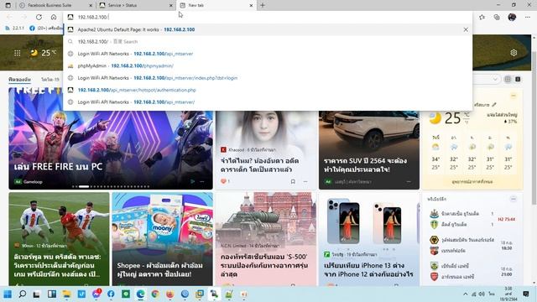Open more options on the SUV ad card
Screen dimensions: 537x302
(409, 182)
